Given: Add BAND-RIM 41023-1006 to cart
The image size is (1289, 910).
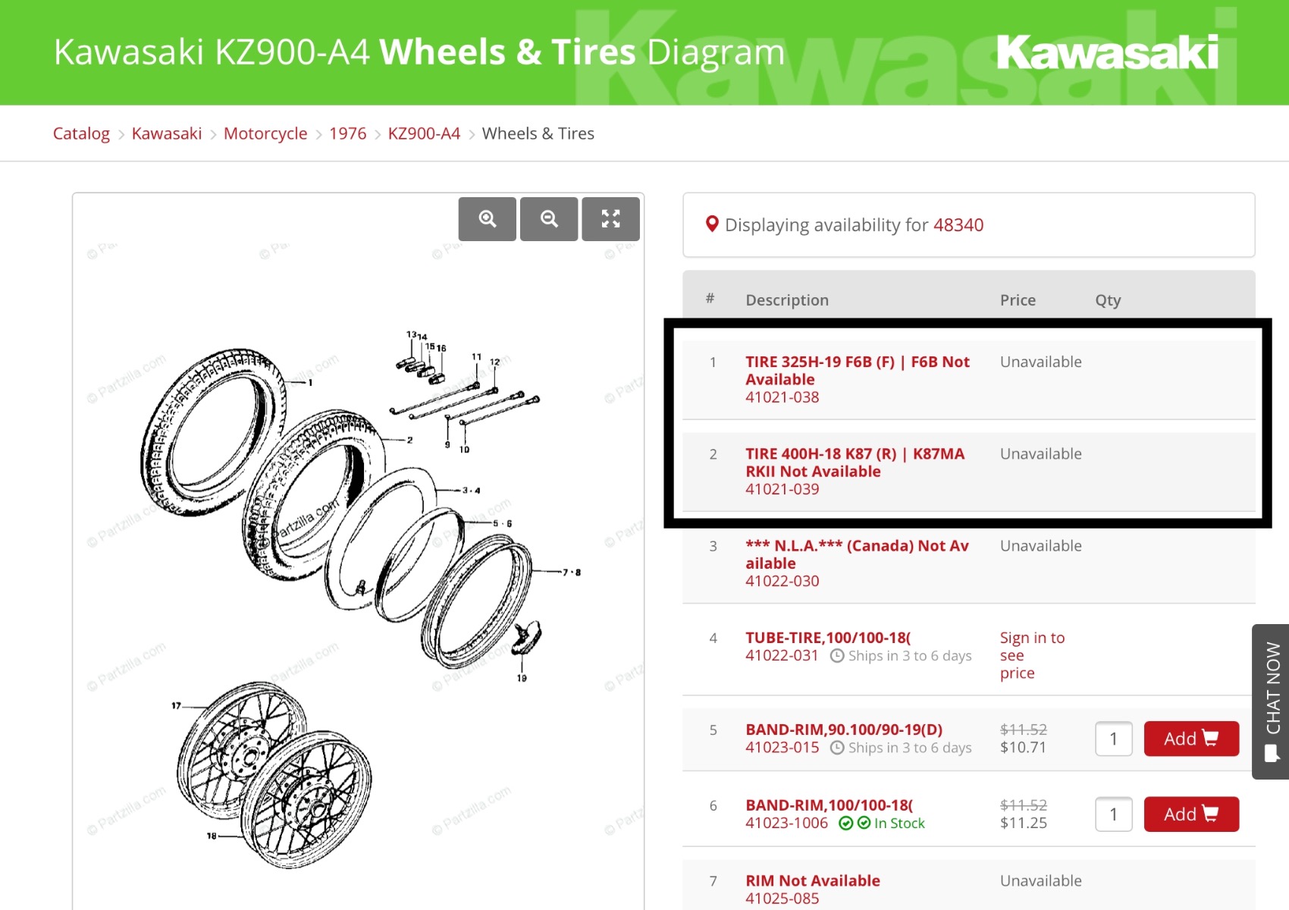Looking at the screenshot, I should click(1191, 814).
